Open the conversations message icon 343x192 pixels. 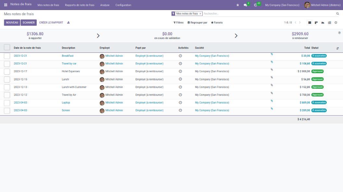pos(245,5)
